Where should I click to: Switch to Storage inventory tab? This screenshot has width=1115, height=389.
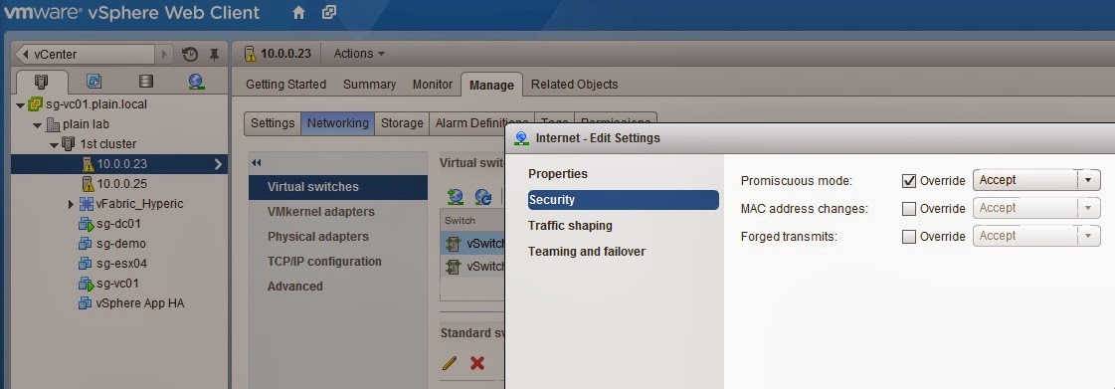(145, 81)
